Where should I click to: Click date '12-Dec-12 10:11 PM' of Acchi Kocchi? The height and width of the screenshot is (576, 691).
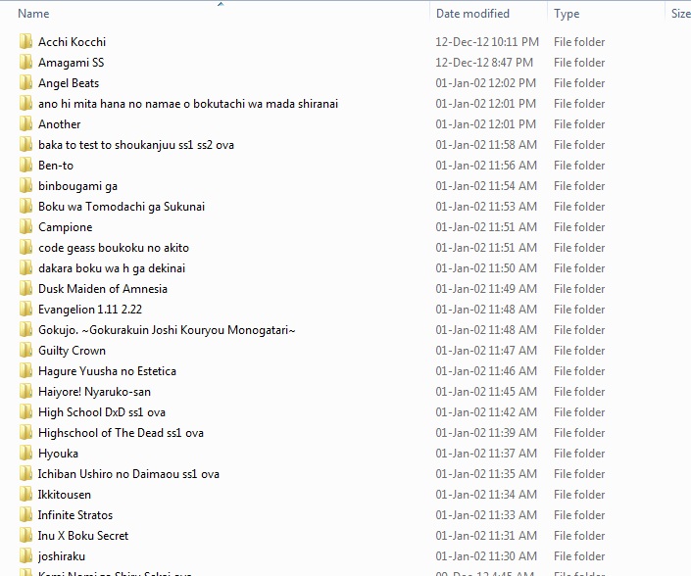click(x=487, y=42)
